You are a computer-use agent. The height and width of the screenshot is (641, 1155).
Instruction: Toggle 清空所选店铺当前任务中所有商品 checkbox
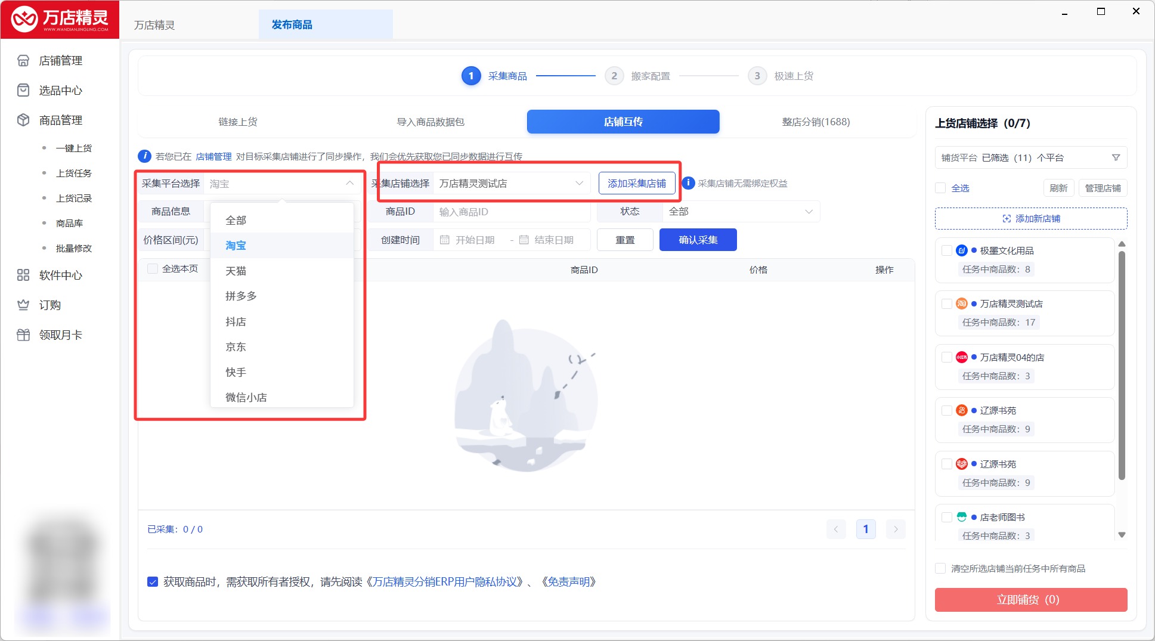click(940, 568)
